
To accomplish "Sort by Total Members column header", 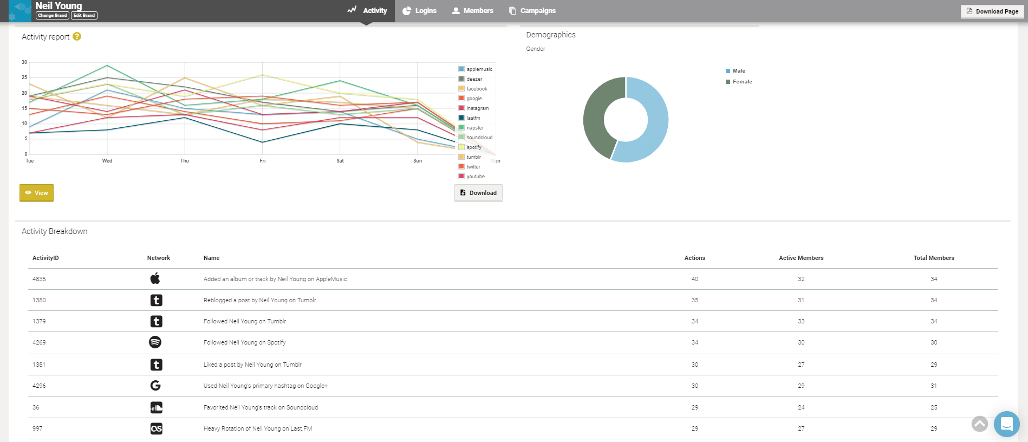I will tap(934, 258).
